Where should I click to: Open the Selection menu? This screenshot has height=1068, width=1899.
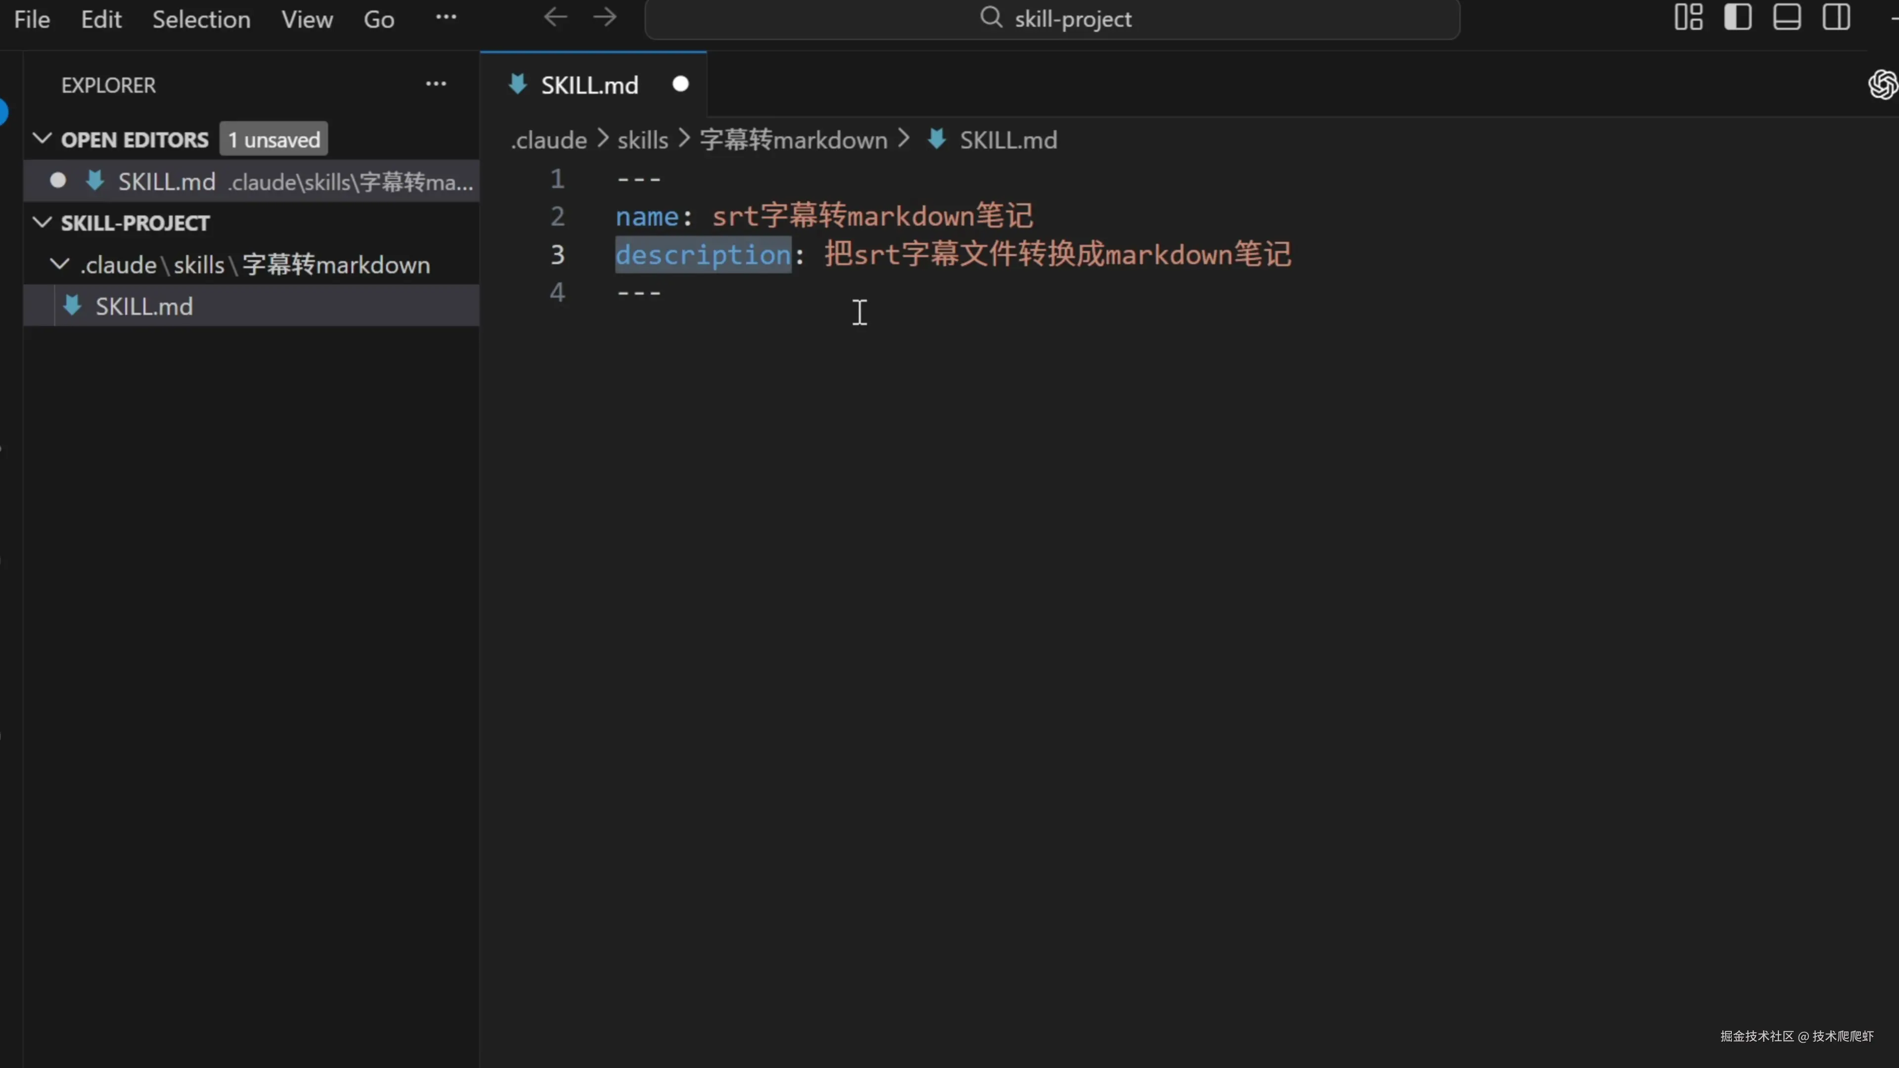(x=201, y=19)
